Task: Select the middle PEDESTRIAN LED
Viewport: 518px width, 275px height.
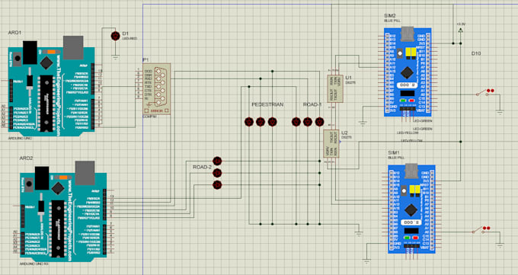Action: 261,122
